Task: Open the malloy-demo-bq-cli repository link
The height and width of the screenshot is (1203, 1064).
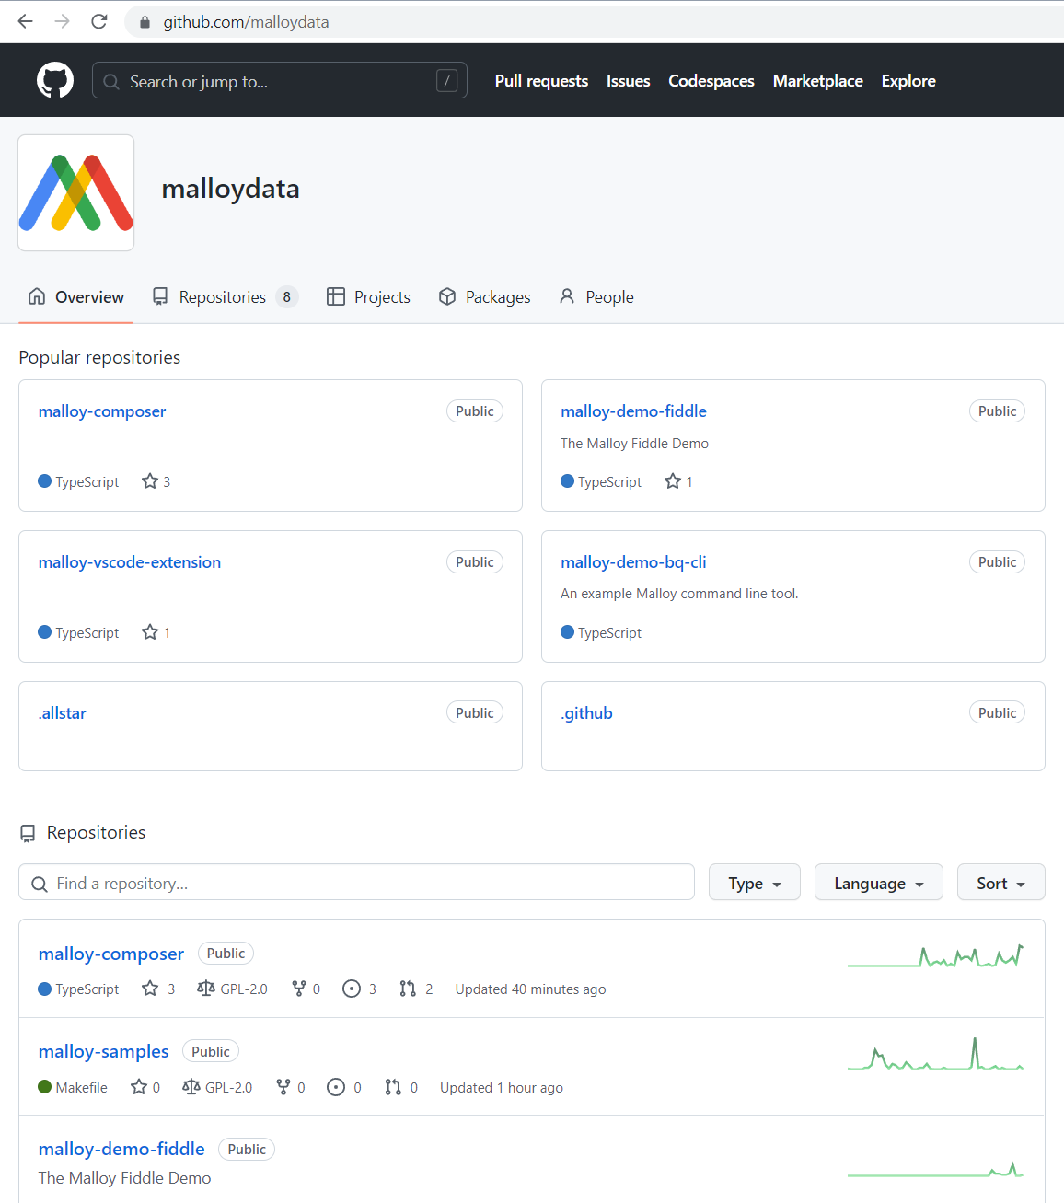Action: 633,562
